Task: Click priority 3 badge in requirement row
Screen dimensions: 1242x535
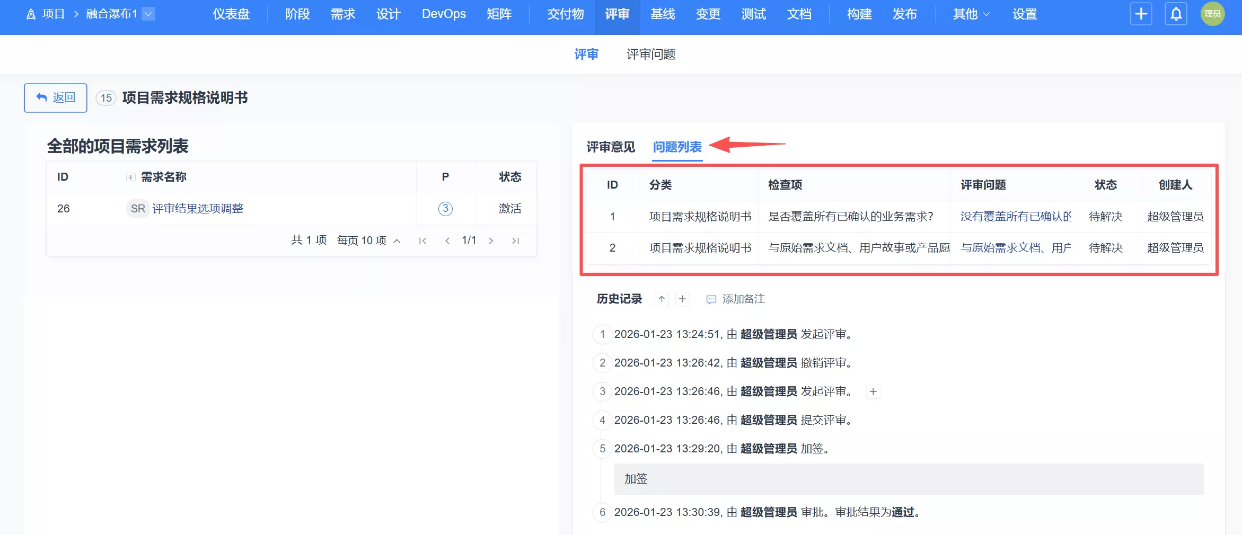Action: click(x=445, y=209)
